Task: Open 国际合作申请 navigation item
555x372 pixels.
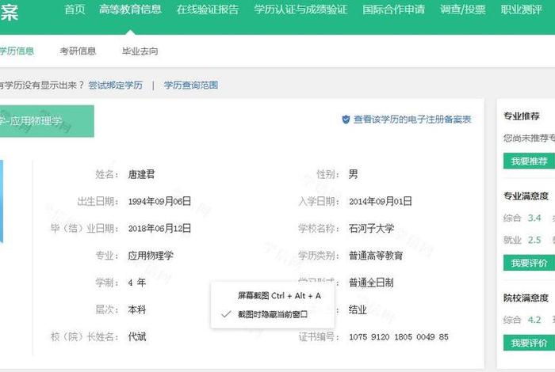Action: (393, 9)
